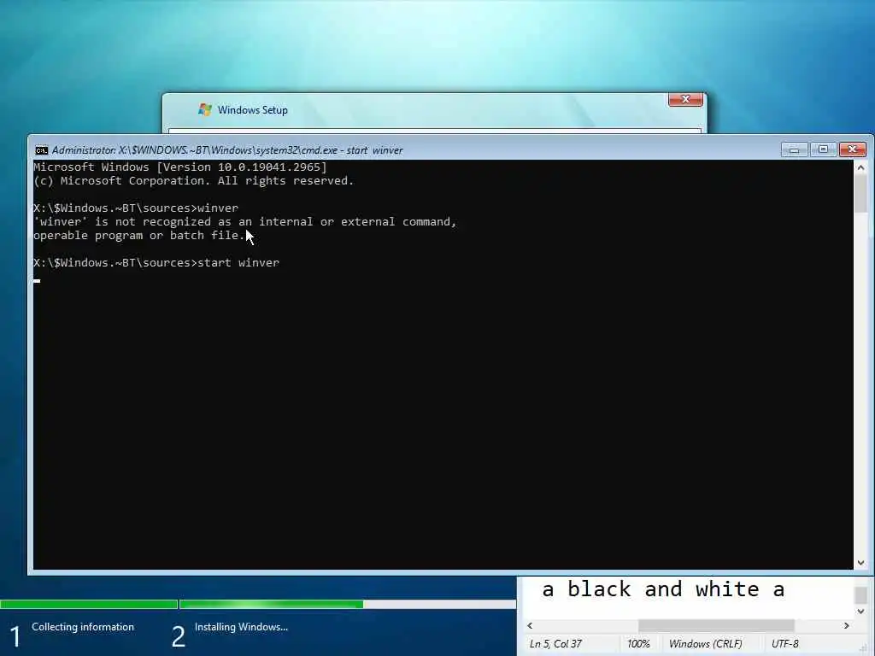The image size is (875, 656).
Task: Click the Notepad horizontal scroll left arrow
Action: point(530,625)
